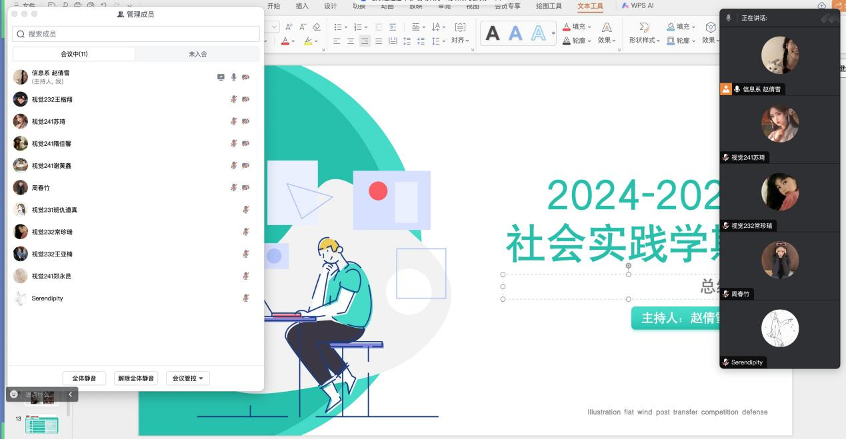The height and width of the screenshot is (439, 846).
Task: Click the 解除全体静音 button
Action: (x=136, y=378)
